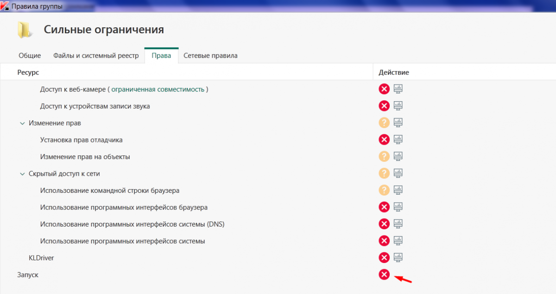Select Доступ к устройствам записи звука row
556x294 pixels.
(x=278, y=106)
